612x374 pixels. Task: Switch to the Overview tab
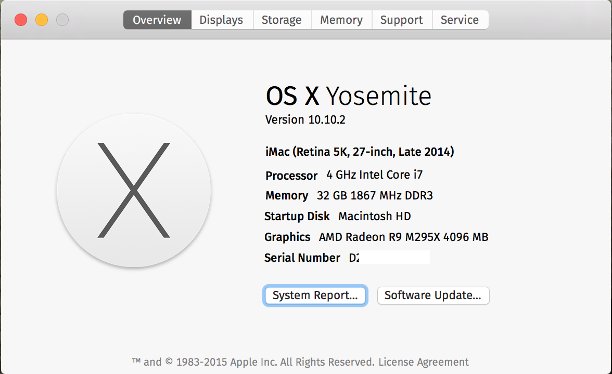[x=157, y=20]
